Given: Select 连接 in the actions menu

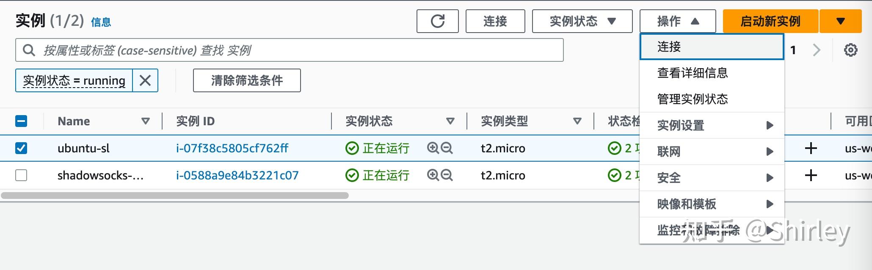Looking at the screenshot, I should tap(712, 47).
